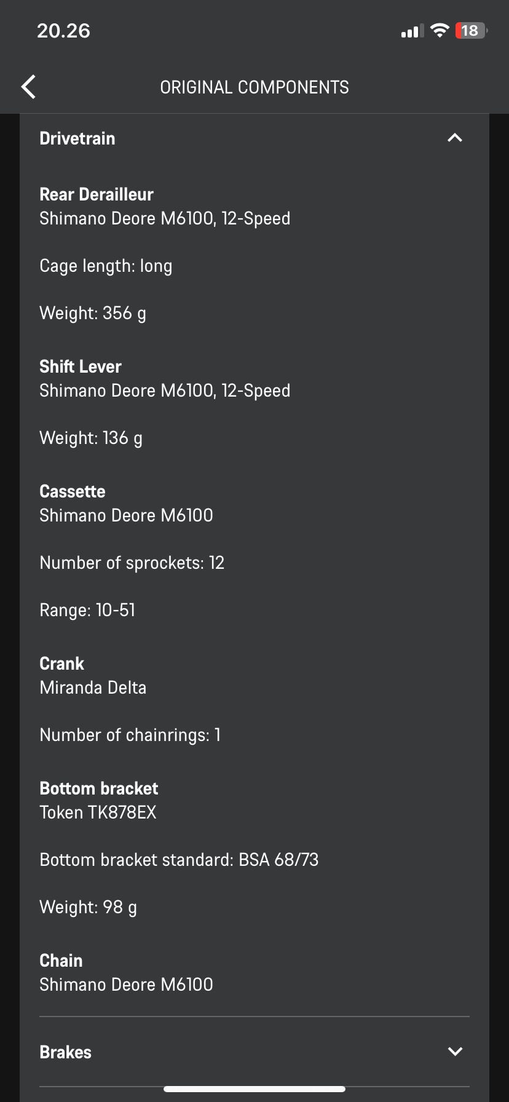Image resolution: width=509 pixels, height=1102 pixels.
Task: Tap the back arrow icon
Action: click(x=28, y=87)
